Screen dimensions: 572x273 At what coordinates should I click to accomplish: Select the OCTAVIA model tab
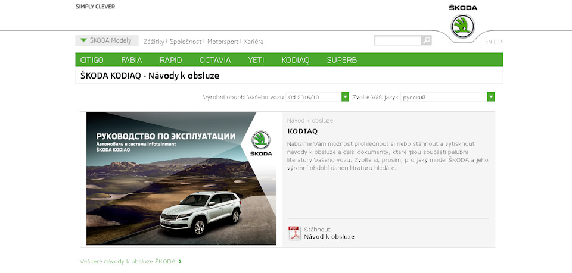pyautogui.click(x=215, y=60)
